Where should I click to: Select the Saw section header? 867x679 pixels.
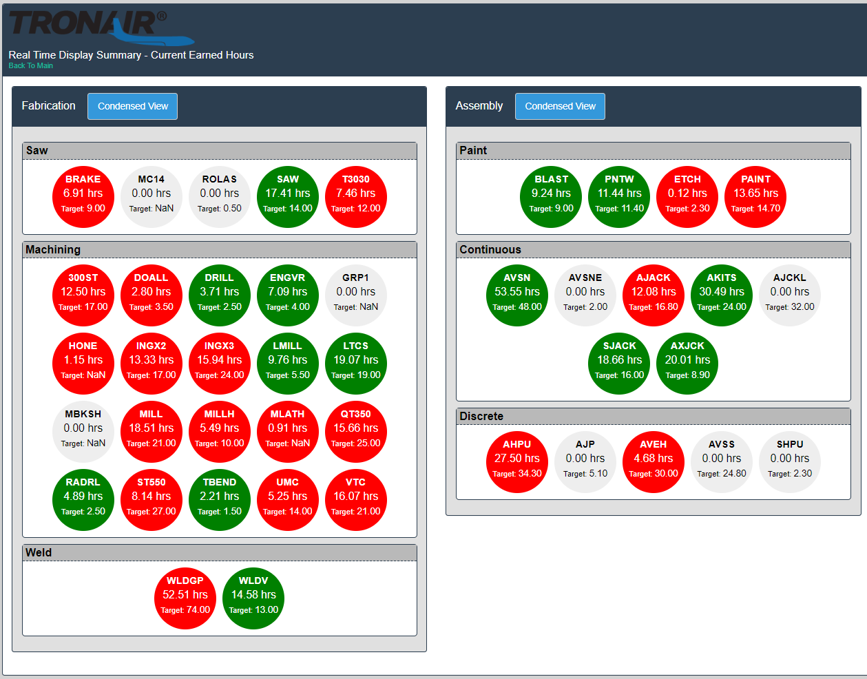(x=220, y=151)
